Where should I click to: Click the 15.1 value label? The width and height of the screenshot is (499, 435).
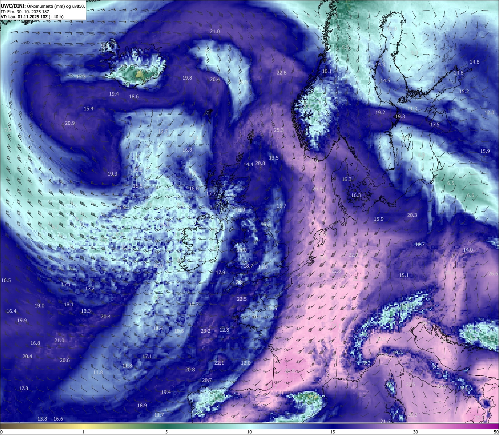404,275
